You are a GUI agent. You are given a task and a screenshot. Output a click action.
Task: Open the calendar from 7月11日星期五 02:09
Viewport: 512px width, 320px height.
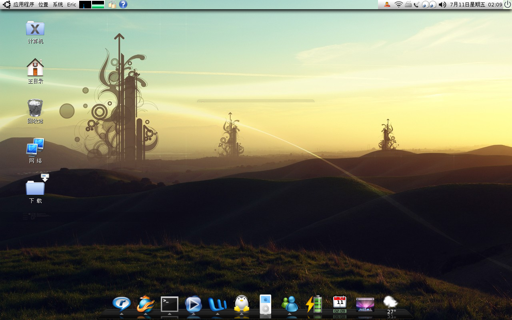(x=476, y=5)
